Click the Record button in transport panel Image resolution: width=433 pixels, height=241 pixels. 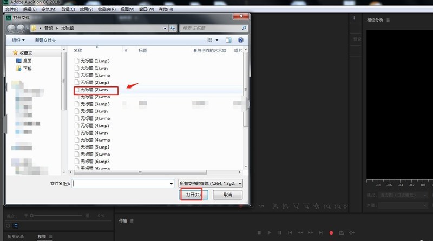pyautogui.click(x=331, y=232)
